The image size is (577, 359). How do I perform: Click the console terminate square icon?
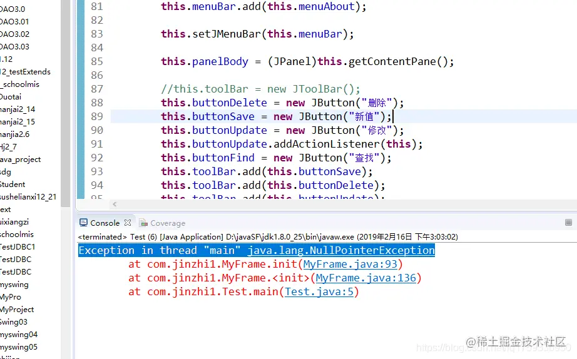coord(568,222)
